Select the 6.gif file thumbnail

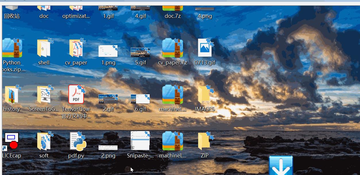coord(140,99)
